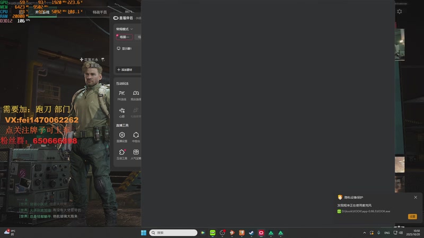Click the 开始游戏 start game tab
Viewport: 424px width, 238px height.
[x=42, y=12]
